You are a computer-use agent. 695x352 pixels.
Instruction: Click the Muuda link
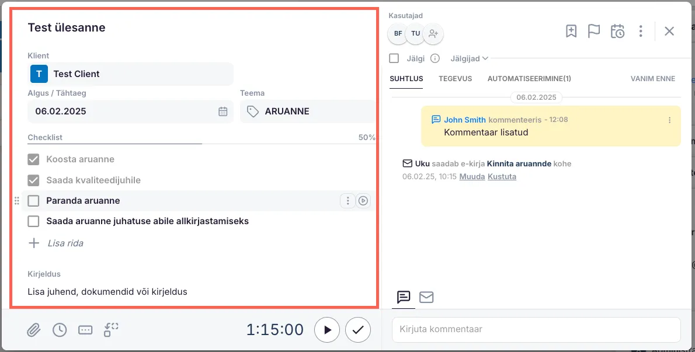pyautogui.click(x=472, y=176)
